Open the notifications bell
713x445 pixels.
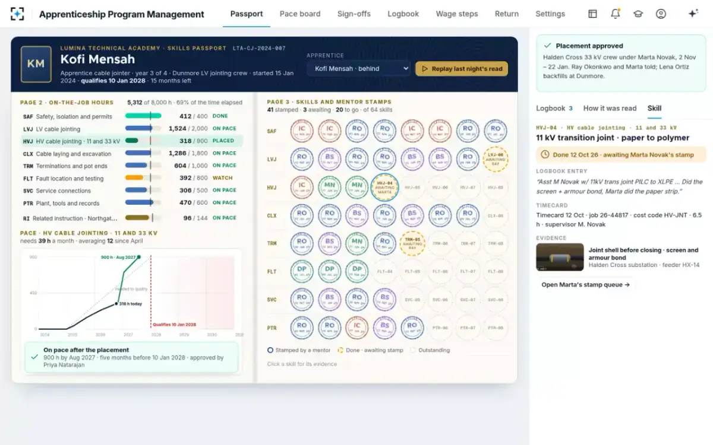615,14
